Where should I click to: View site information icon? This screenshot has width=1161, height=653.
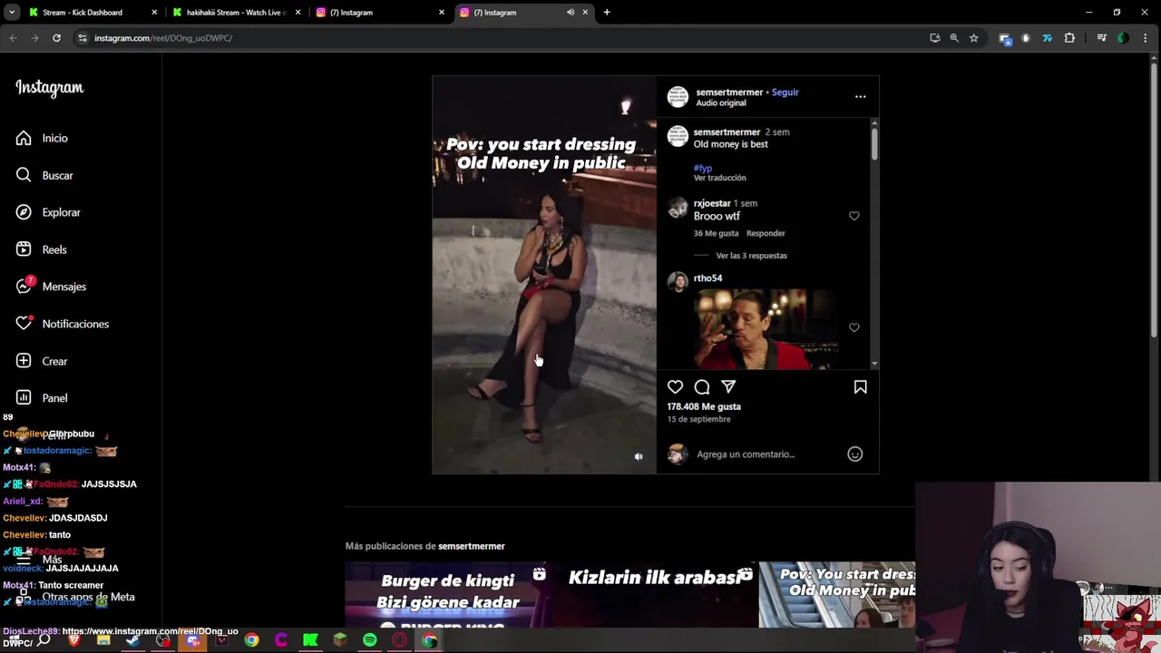point(83,38)
